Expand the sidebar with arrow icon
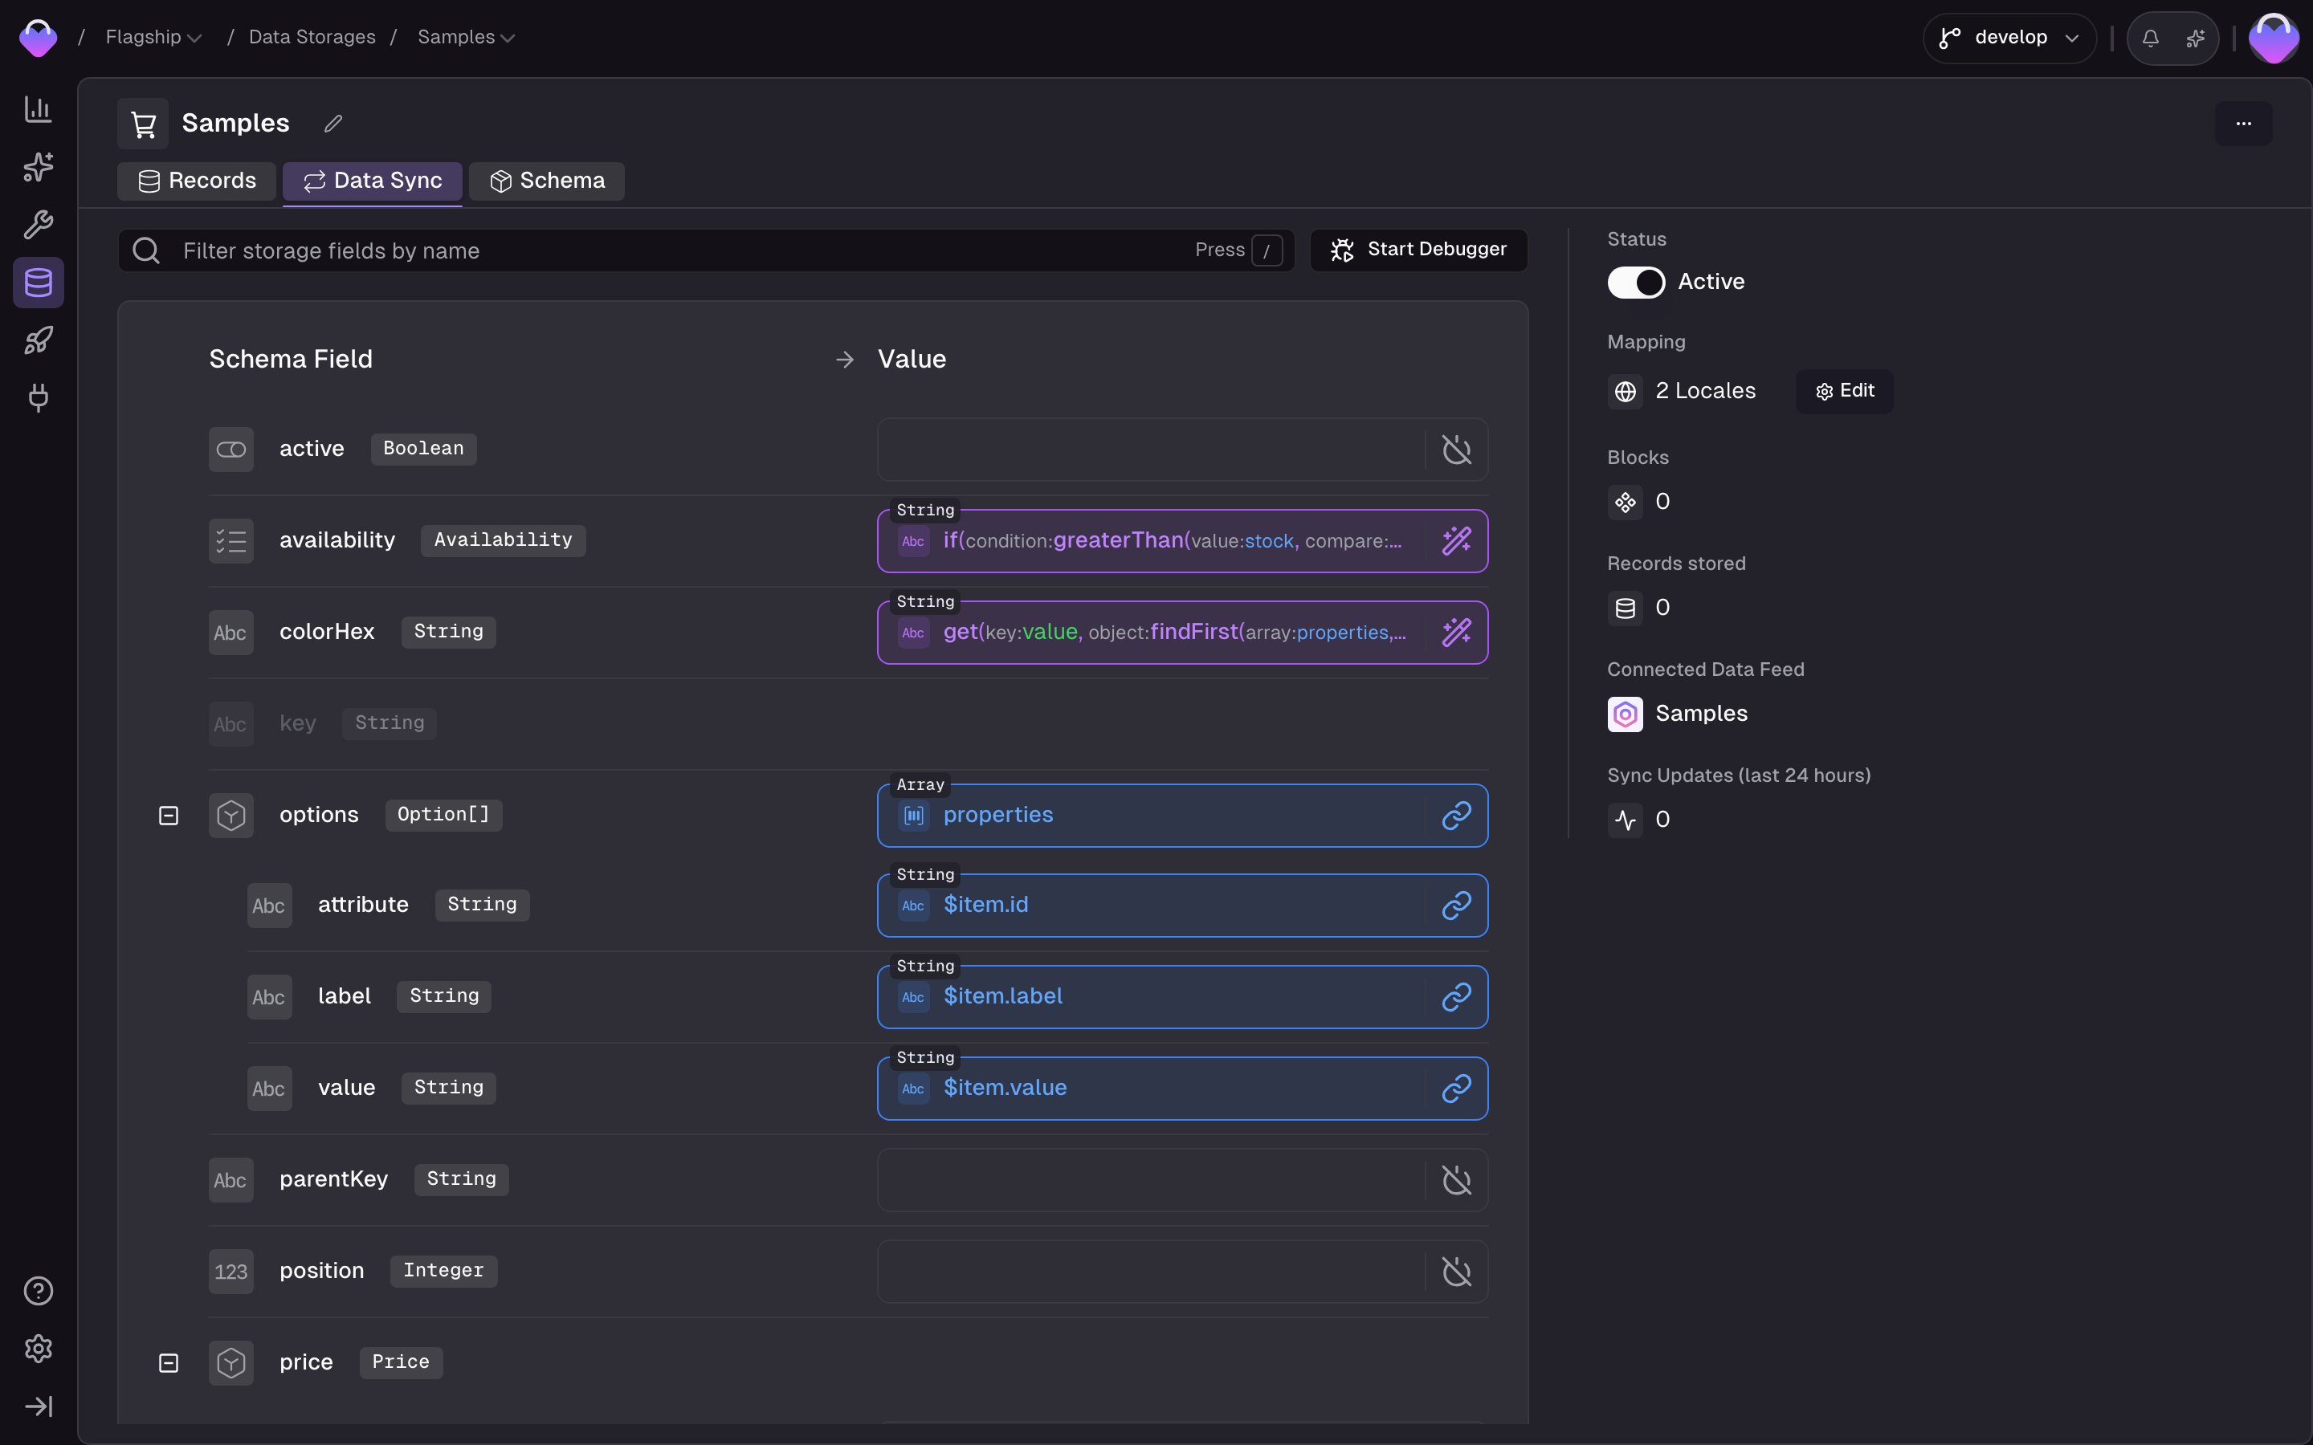 [x=39, y=1406]
